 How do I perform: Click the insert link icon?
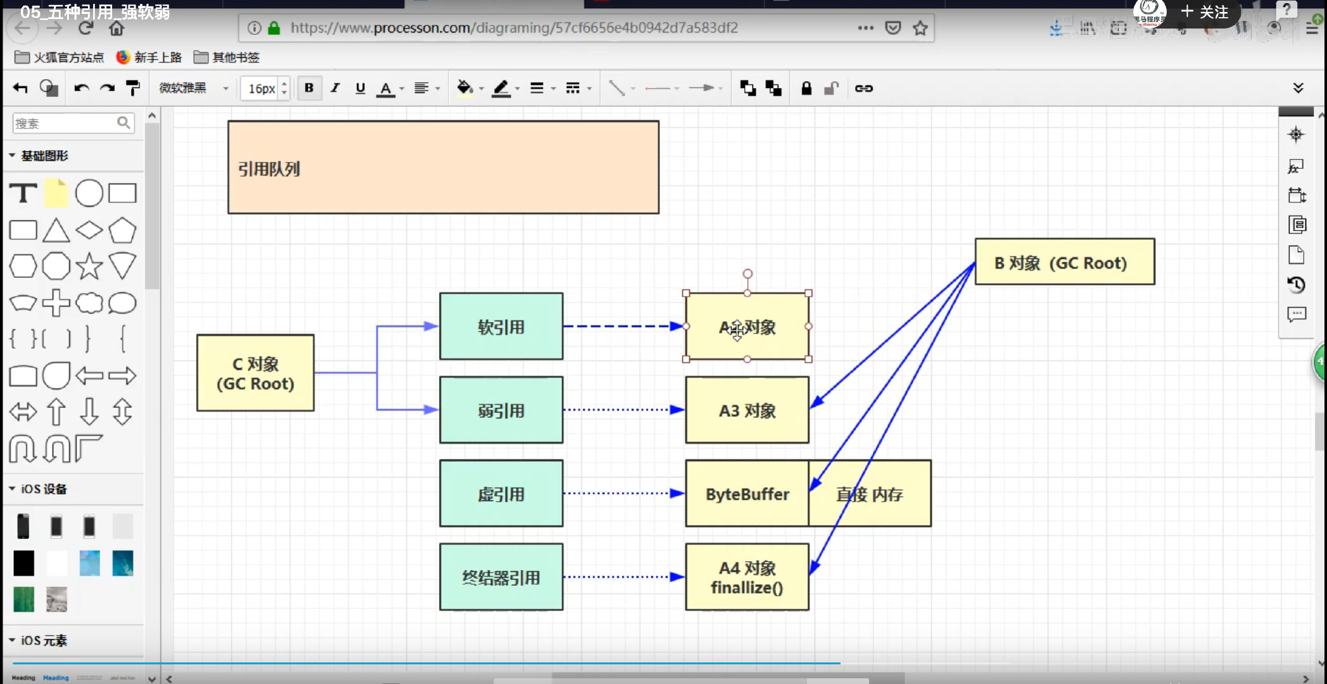click(864, 88)
